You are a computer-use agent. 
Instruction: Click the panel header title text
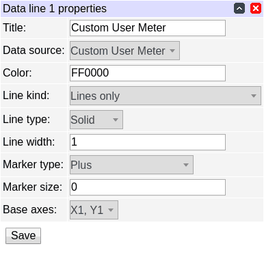click(55, 9)
